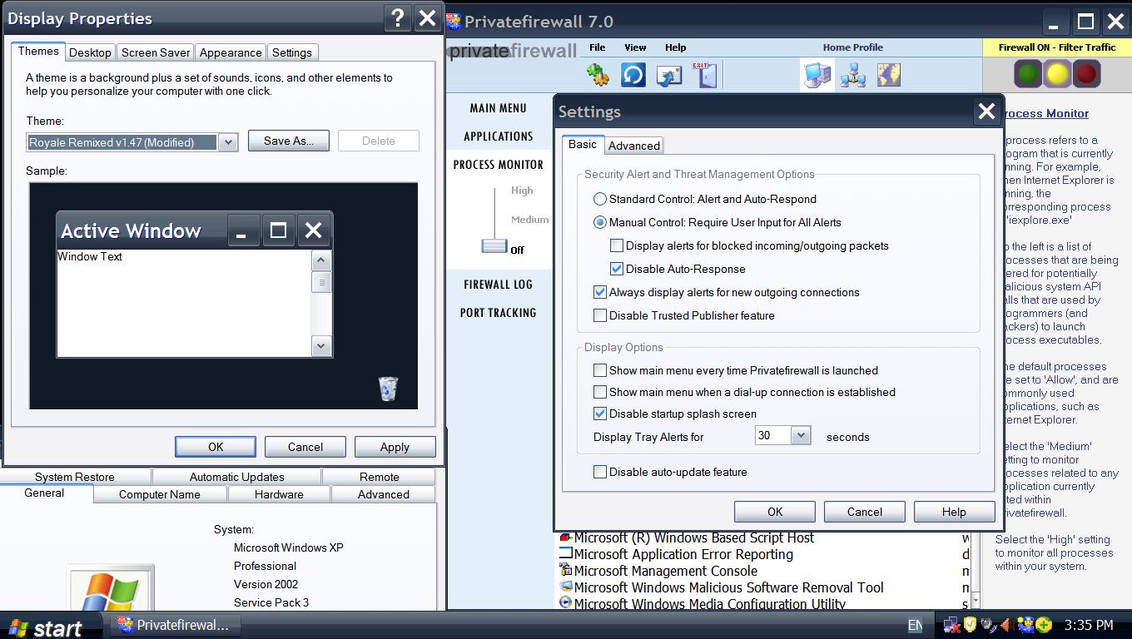Click the Exit door icon in toolbar
This screenshot has width=1132, height=639.
704,75
